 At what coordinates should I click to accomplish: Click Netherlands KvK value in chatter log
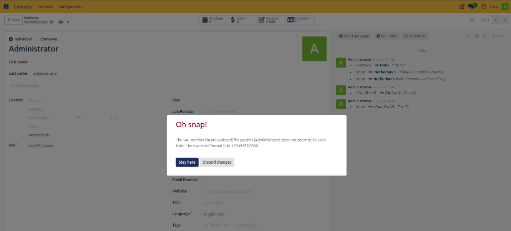[x=388, y=79]
